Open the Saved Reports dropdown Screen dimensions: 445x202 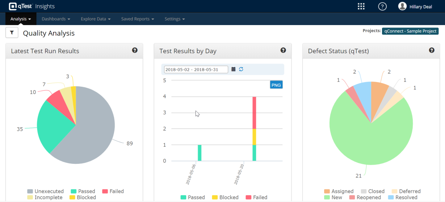(137, 19)
